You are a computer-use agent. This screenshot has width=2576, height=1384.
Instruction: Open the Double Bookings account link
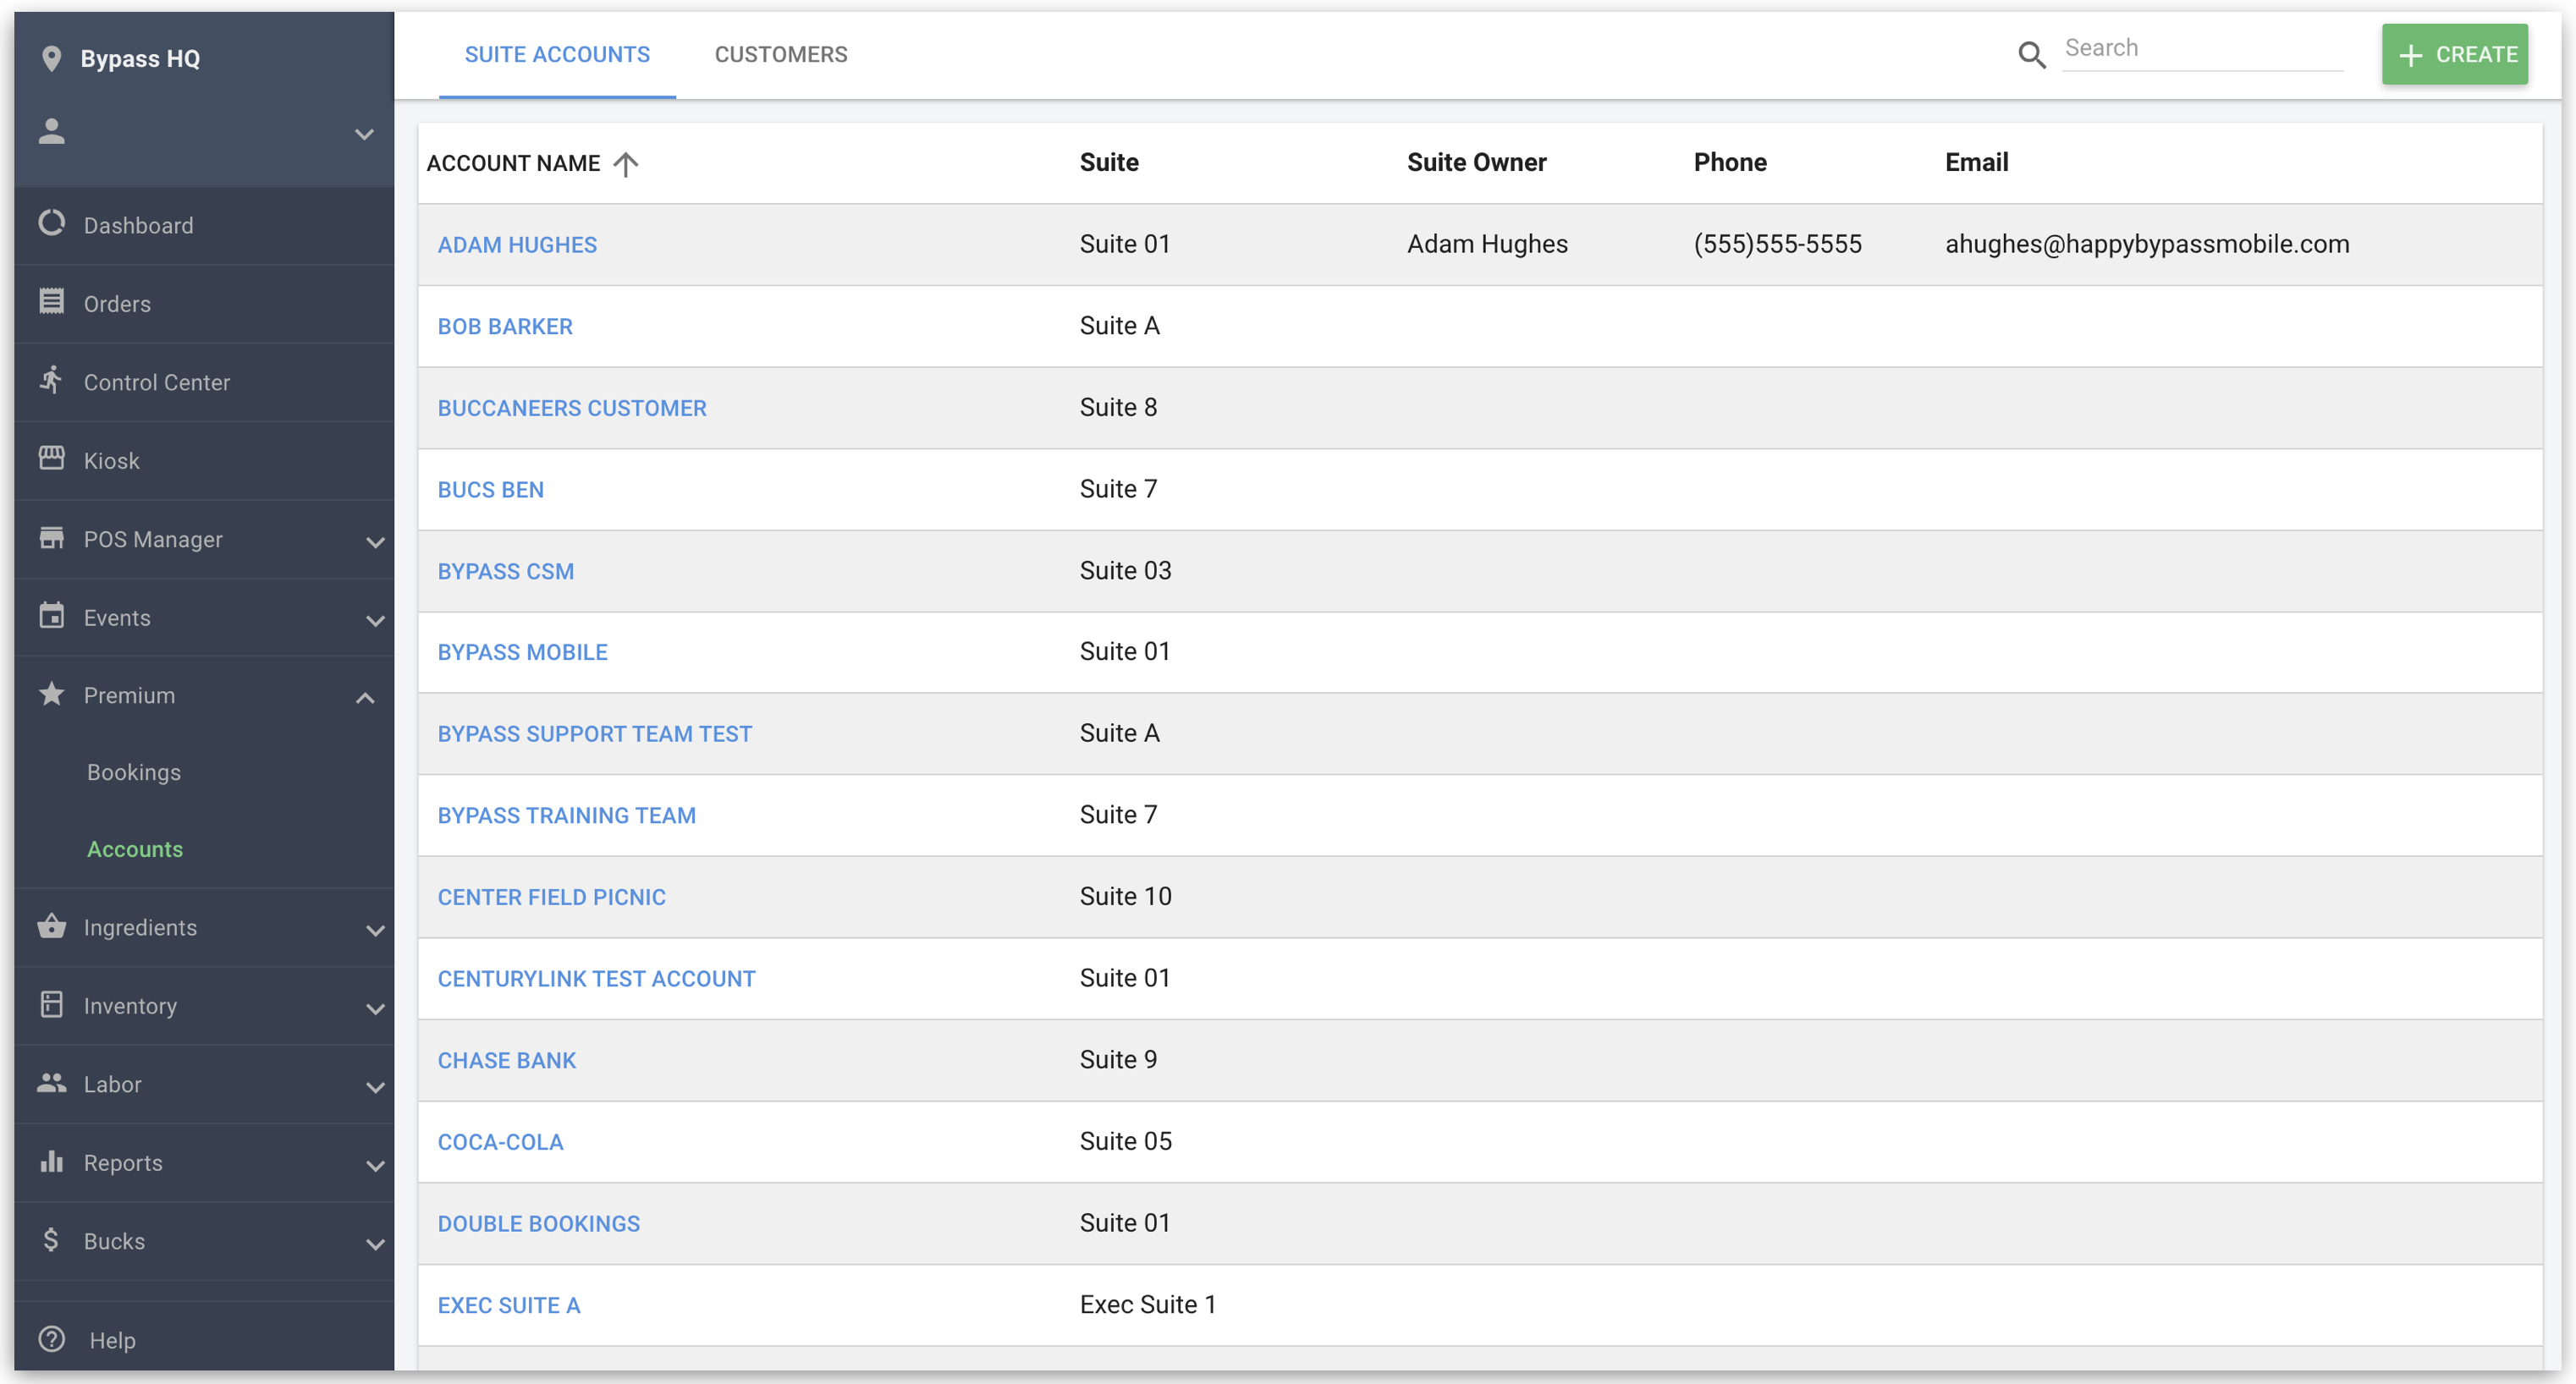539,1225
